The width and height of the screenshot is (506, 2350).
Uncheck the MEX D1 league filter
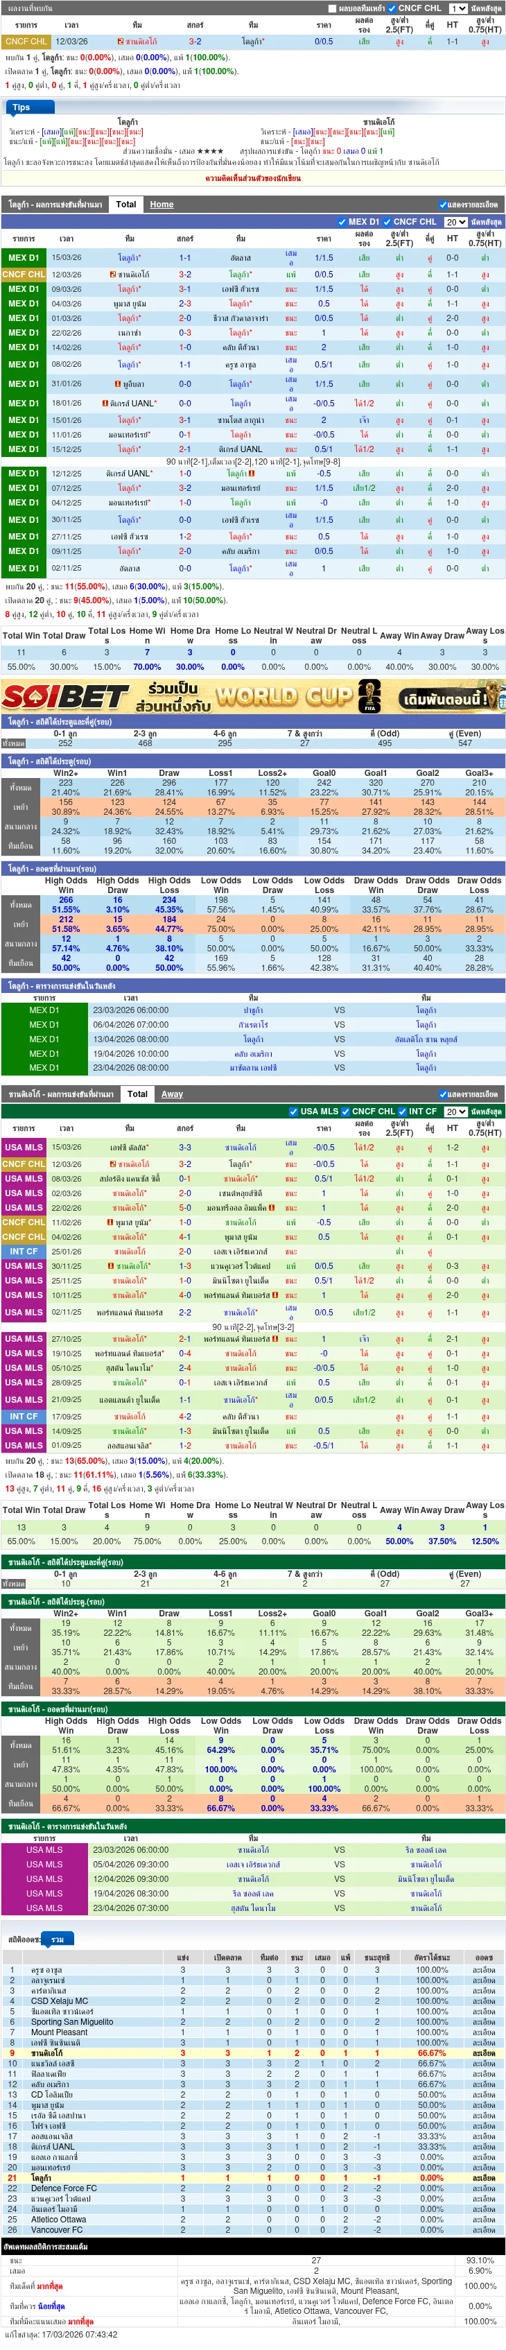pyautogui.click(x=342, y=222)
